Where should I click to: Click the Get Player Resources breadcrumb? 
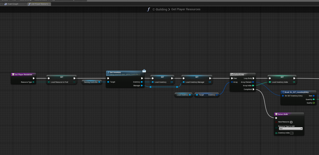(x=186, y=9)
